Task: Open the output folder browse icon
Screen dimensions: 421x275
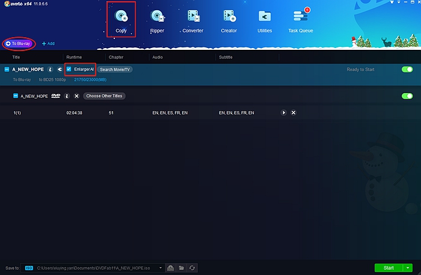Action: tap(182, 268)
